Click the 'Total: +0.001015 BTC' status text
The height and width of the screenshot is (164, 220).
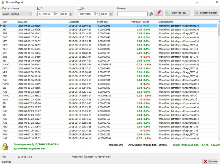(x=186, y=145)
